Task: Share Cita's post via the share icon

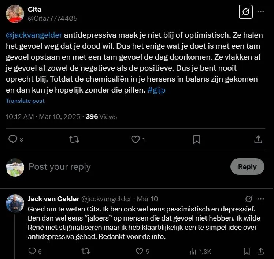Action: coord(258,139)
